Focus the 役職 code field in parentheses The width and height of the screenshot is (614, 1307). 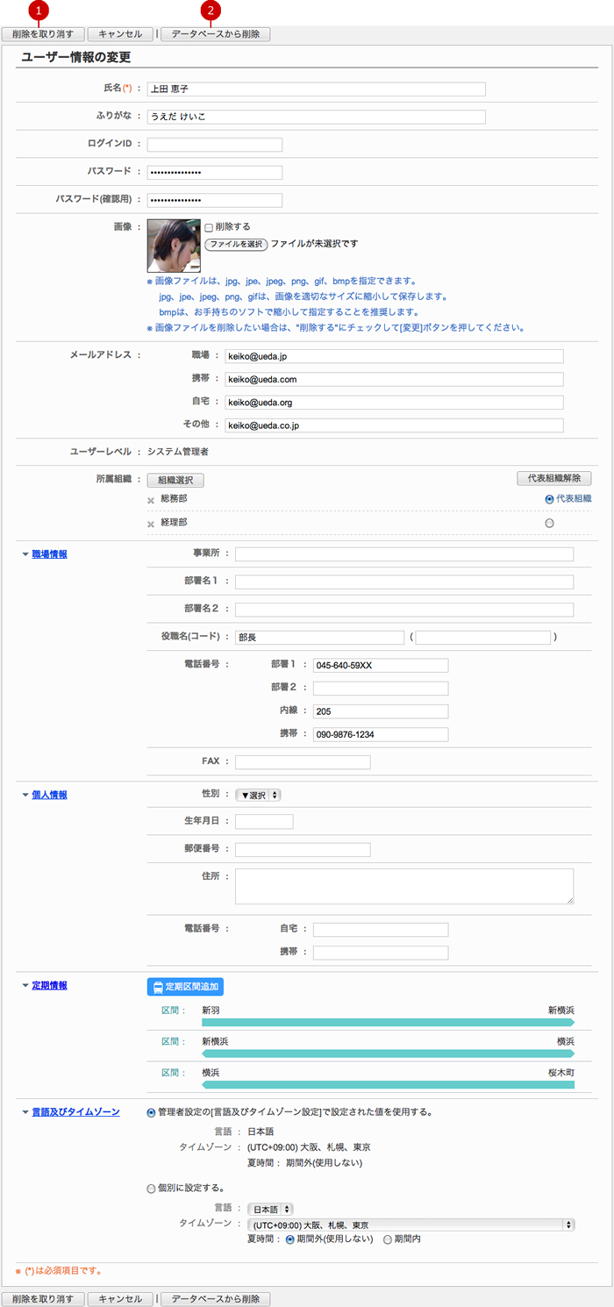(483, 637)
